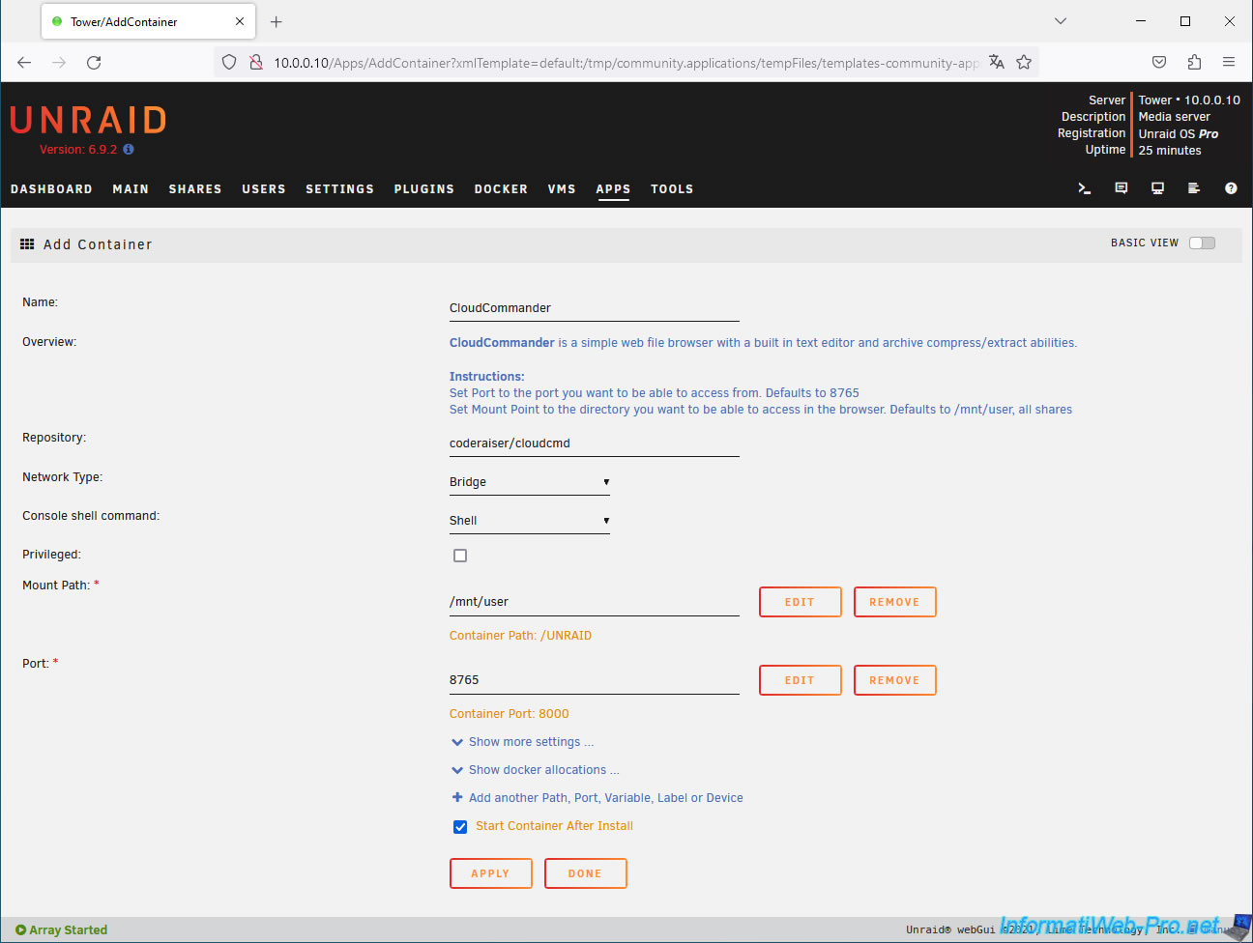
Task: Enable the Privileged checkbox
Action: coord(460,556)
